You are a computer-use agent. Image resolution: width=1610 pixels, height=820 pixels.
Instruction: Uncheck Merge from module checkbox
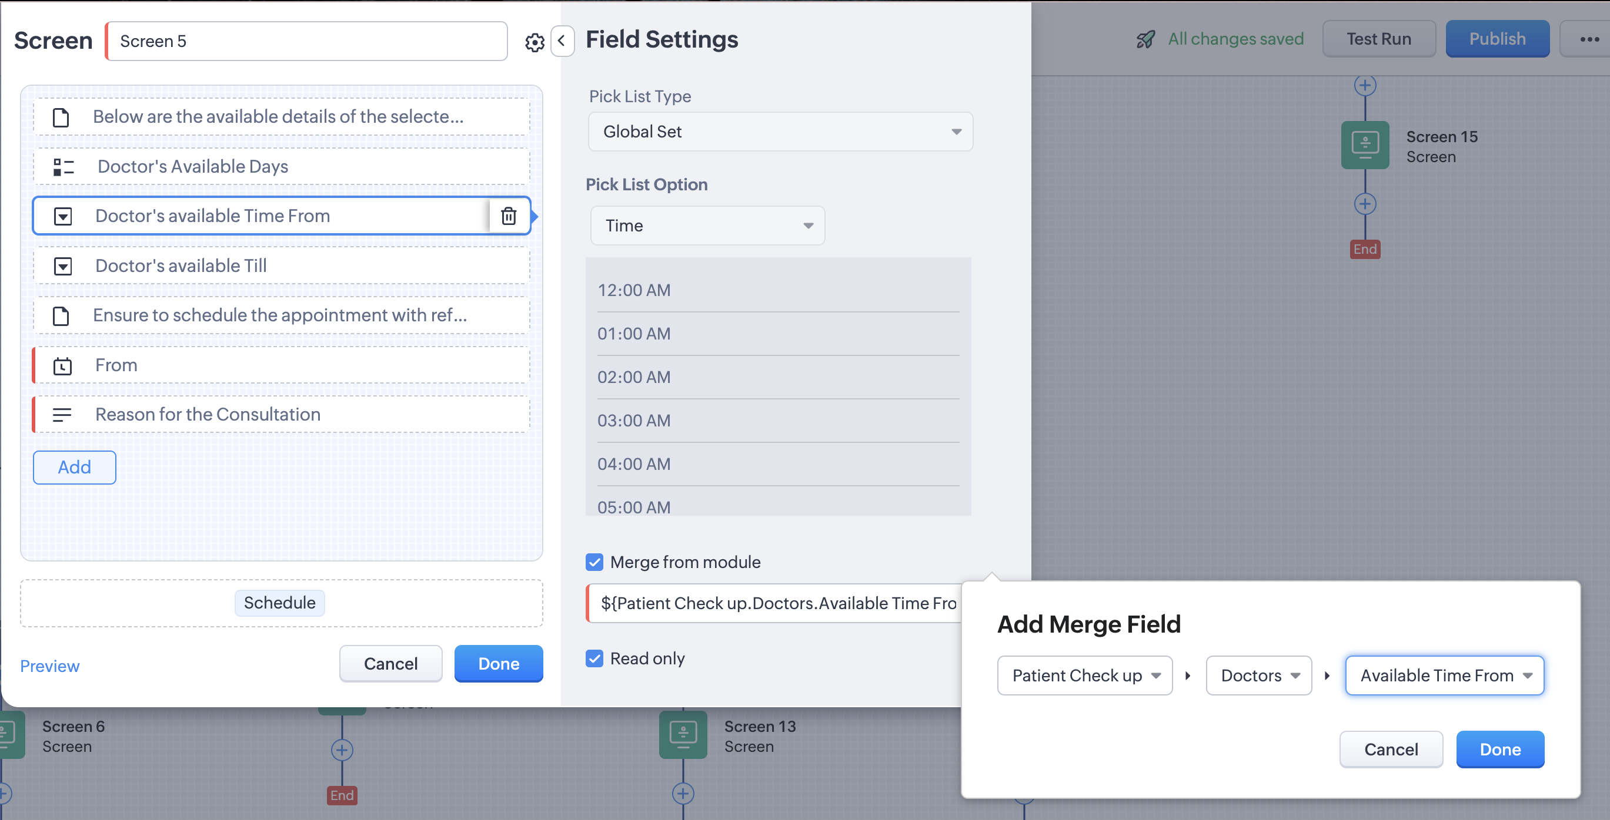tap(594, 562)
